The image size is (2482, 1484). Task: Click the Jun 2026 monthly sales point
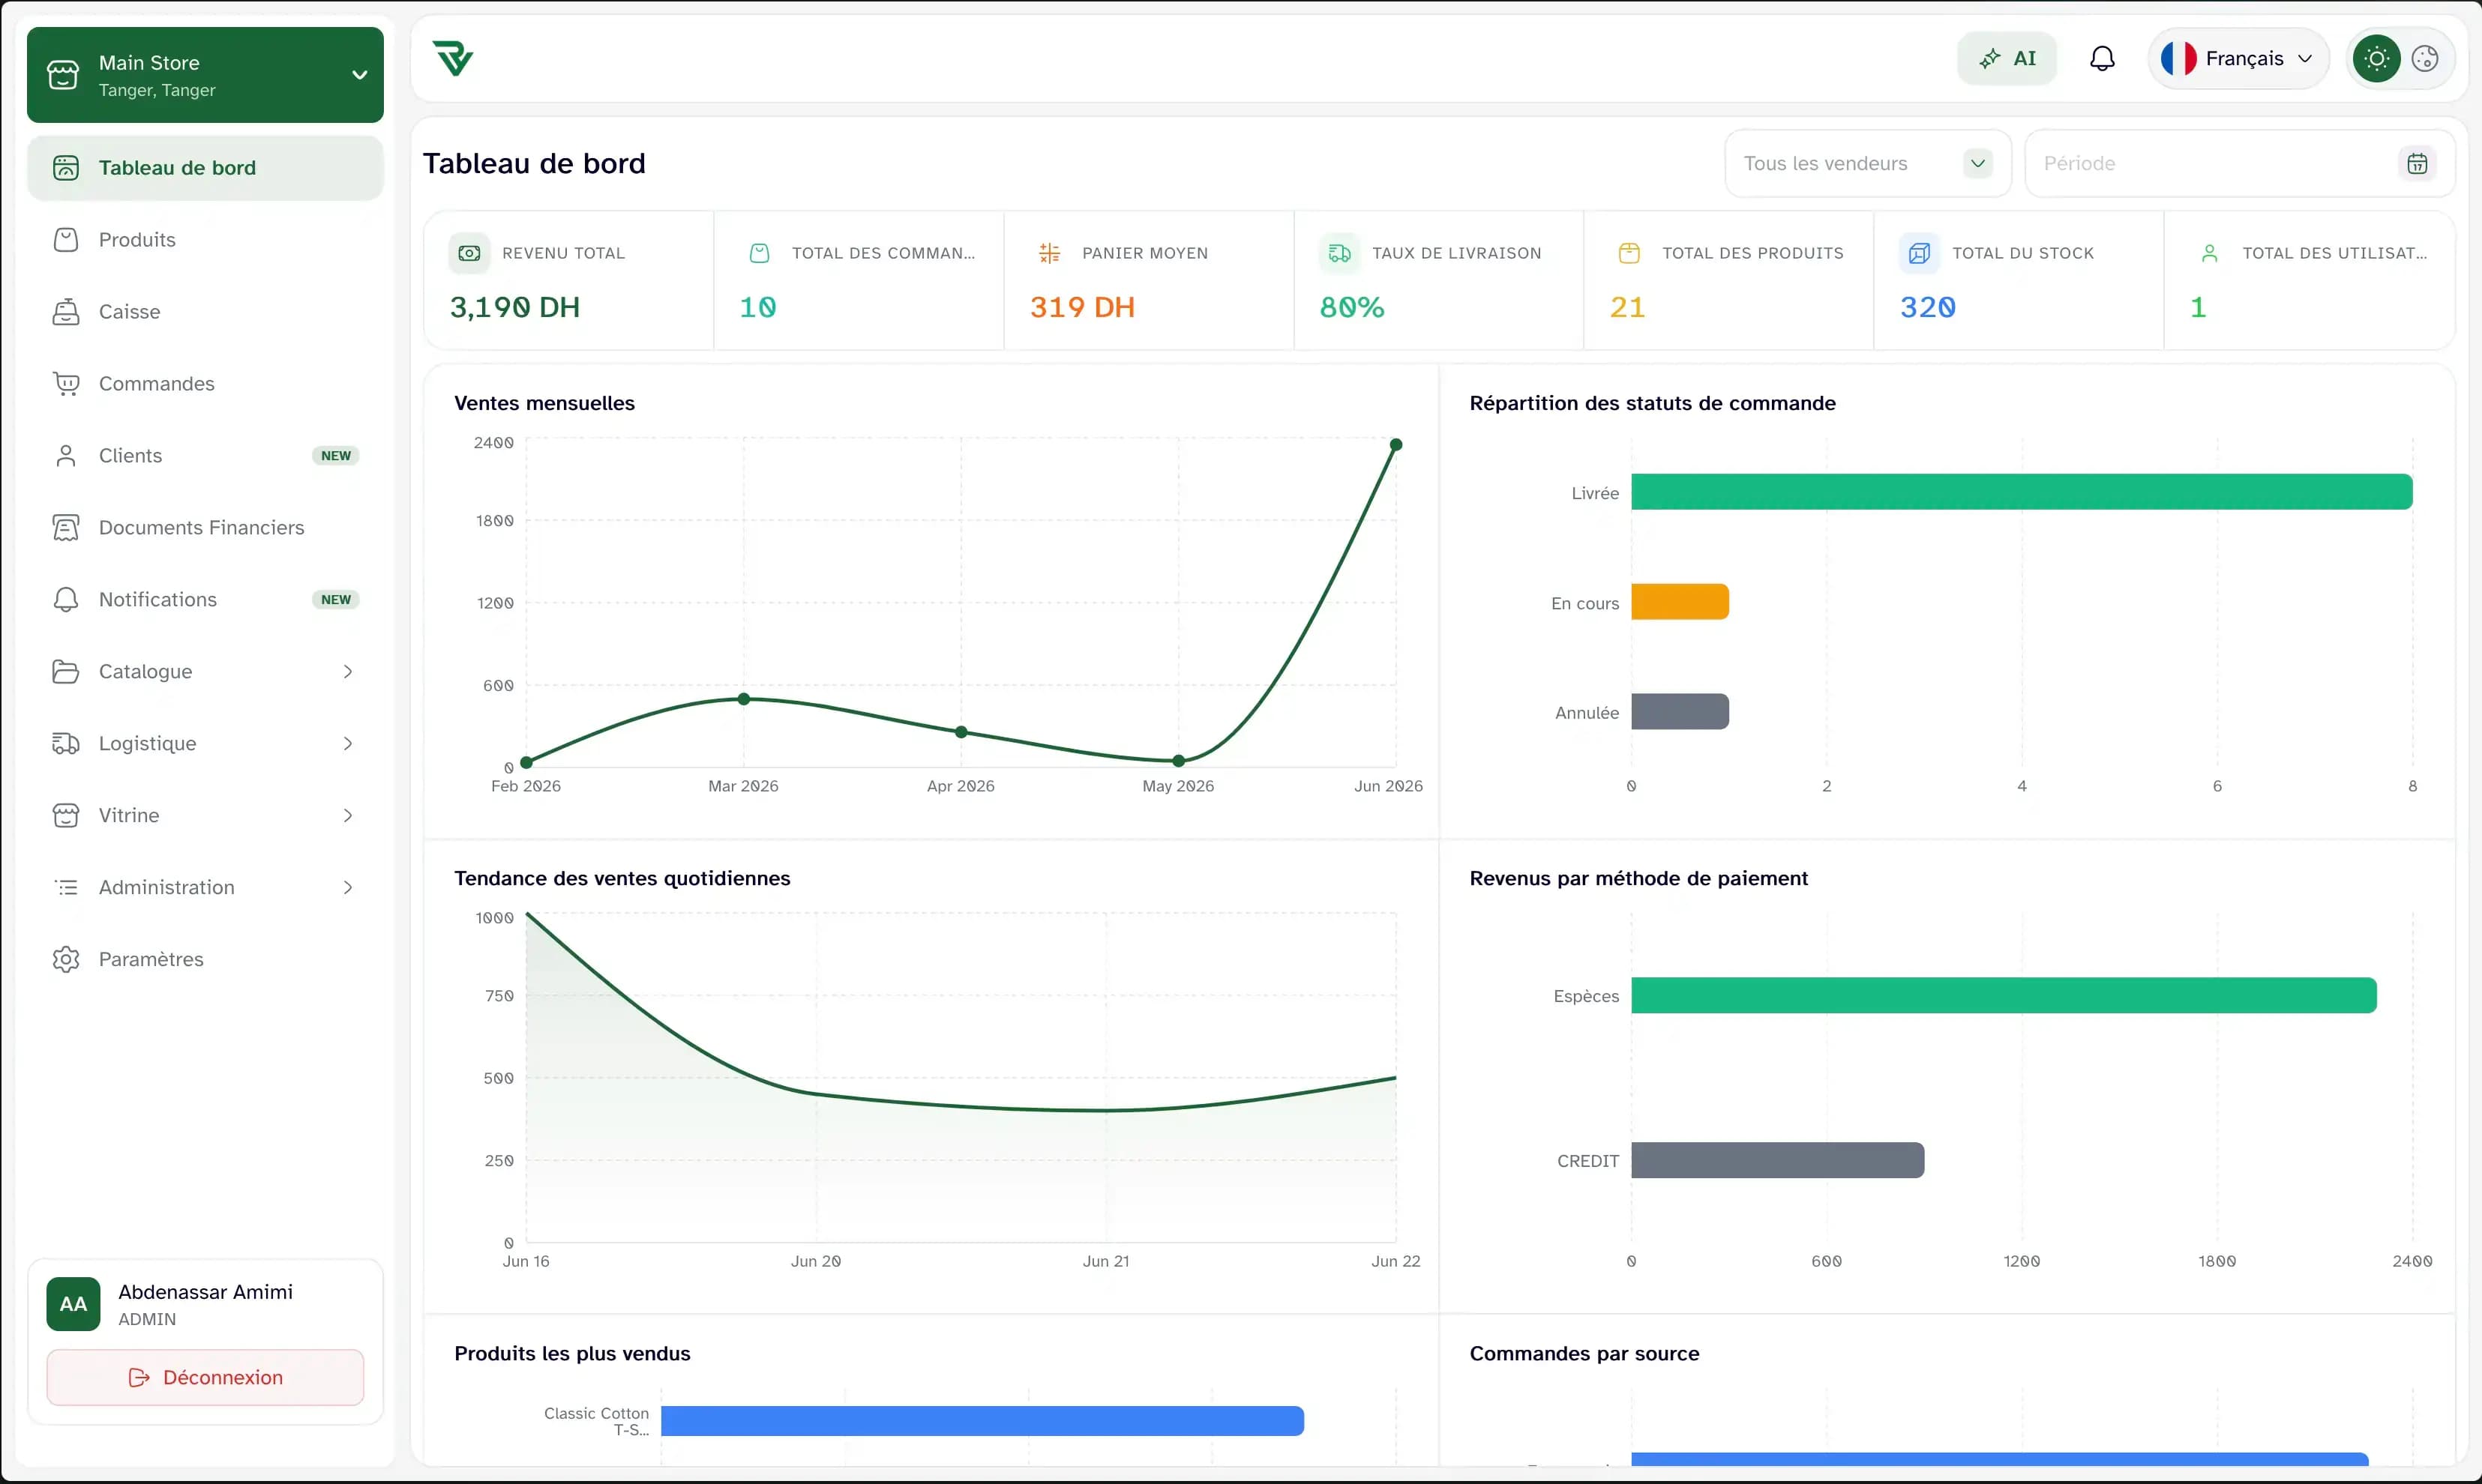pyautogui.click(x=1395, y=445)
